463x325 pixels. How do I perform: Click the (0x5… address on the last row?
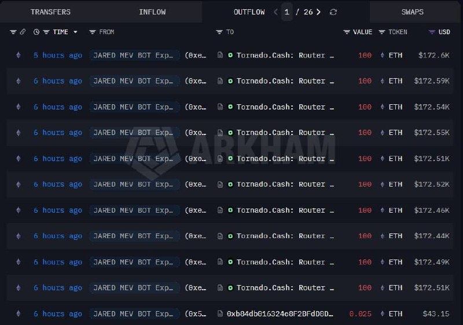[x=196, y=314]
